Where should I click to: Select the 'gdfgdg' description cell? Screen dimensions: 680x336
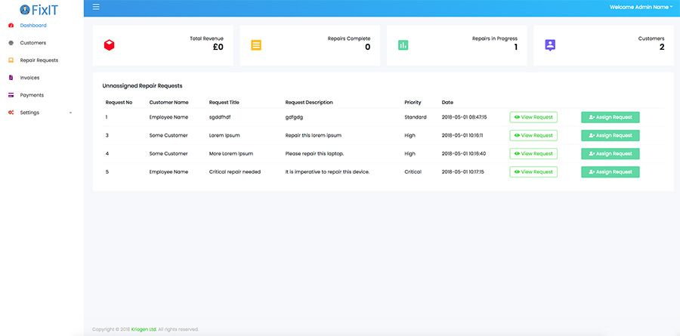point(294,117)
